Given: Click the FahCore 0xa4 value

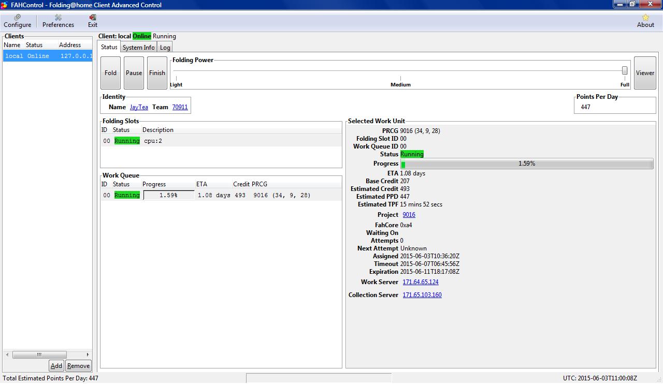Looking at the screenshot, I should (x=406, y=225).
